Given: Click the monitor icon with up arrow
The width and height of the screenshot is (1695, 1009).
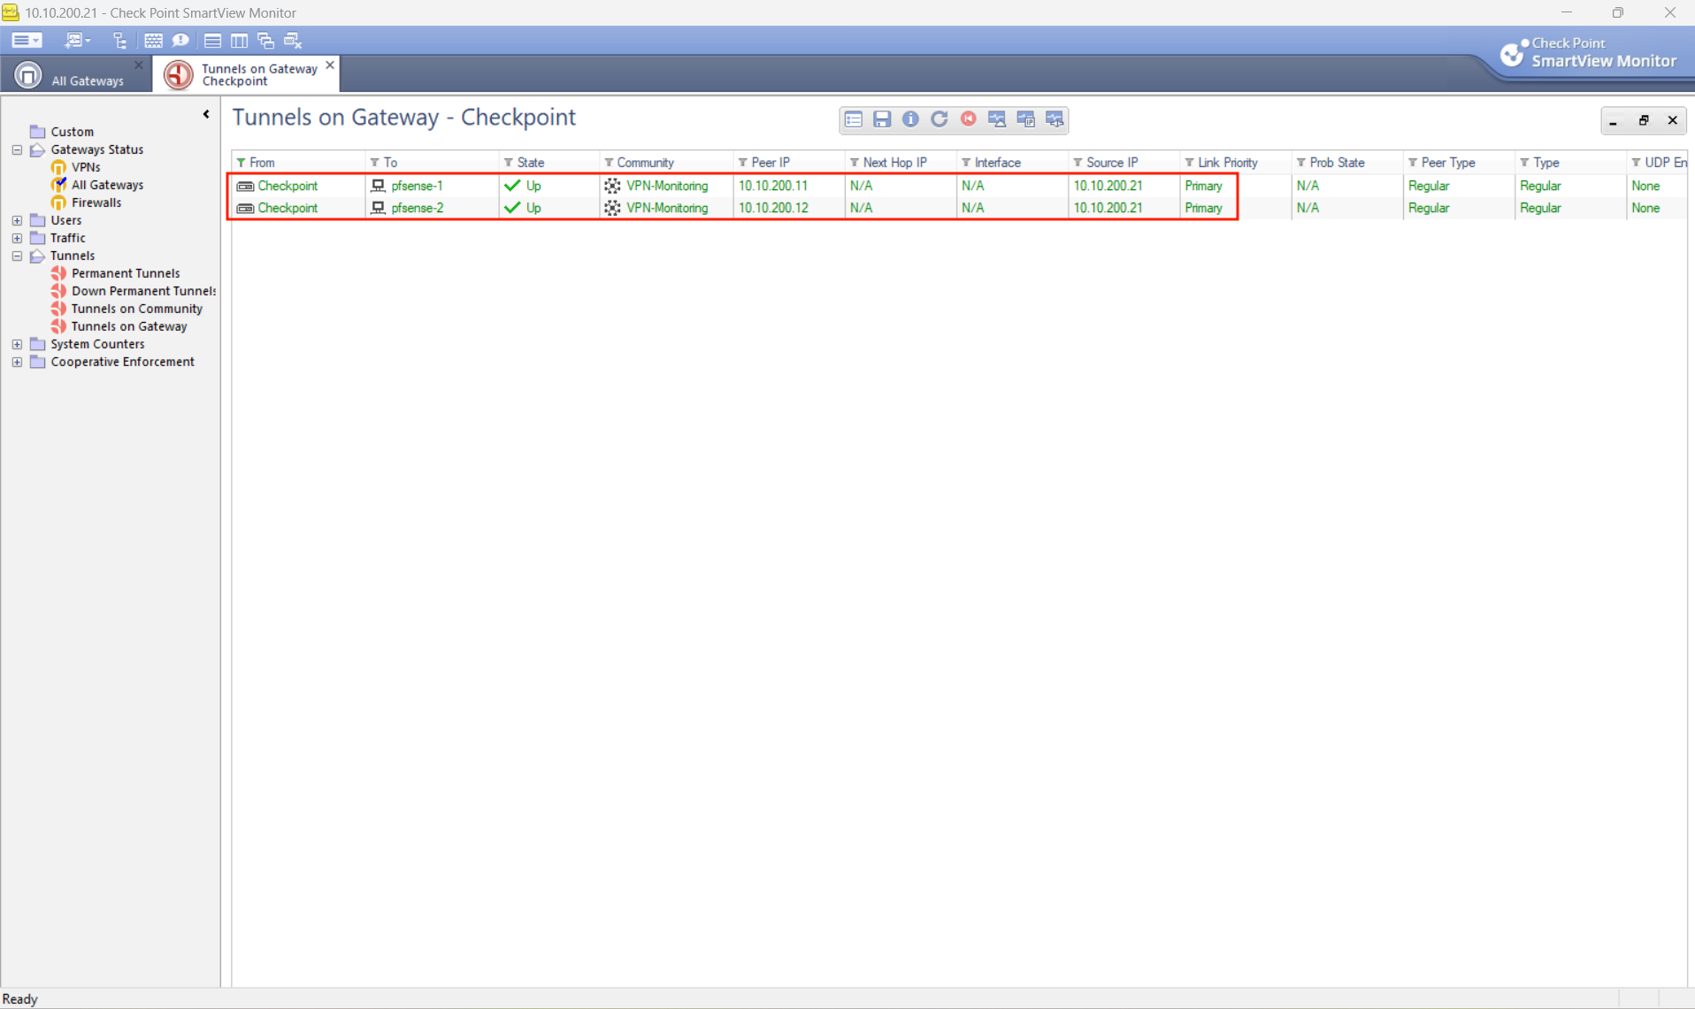Looking at the screenshot, I should click(x=997, y=119).
